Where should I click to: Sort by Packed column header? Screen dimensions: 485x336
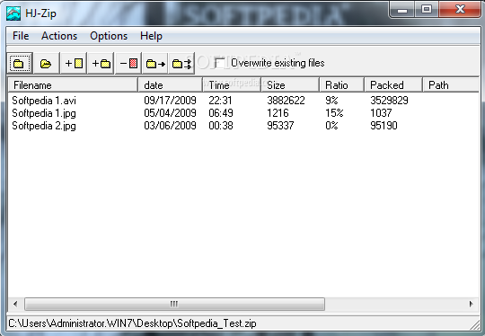(393, 85)
